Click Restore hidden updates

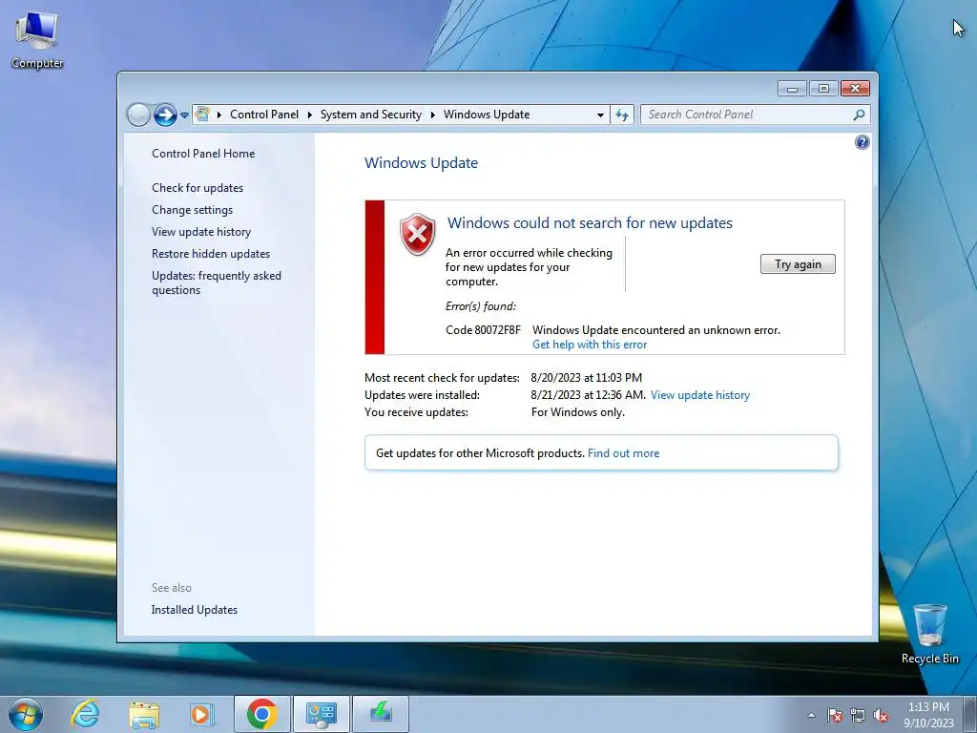[211, 254]
